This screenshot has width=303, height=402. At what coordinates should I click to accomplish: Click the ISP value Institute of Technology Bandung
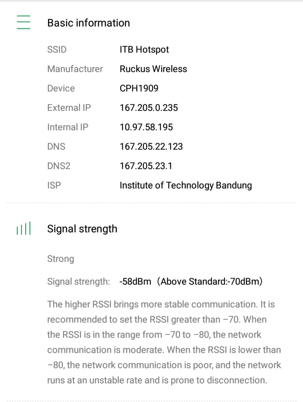tap(186, 185)
